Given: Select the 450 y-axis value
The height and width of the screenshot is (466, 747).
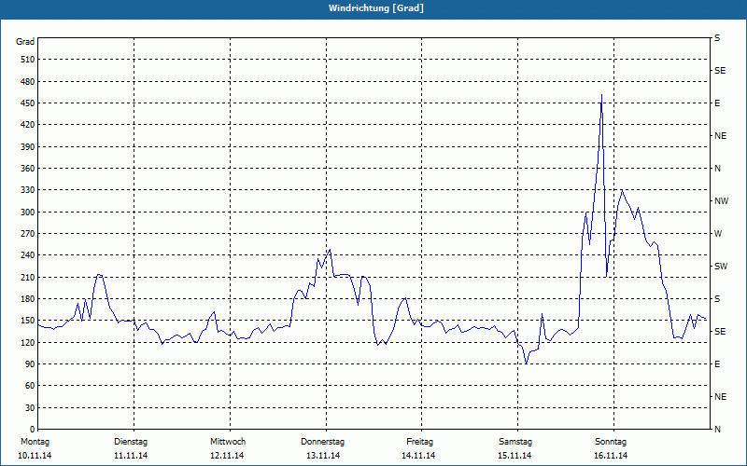Looking at the screenshot, I should click(x=28, y=103).
